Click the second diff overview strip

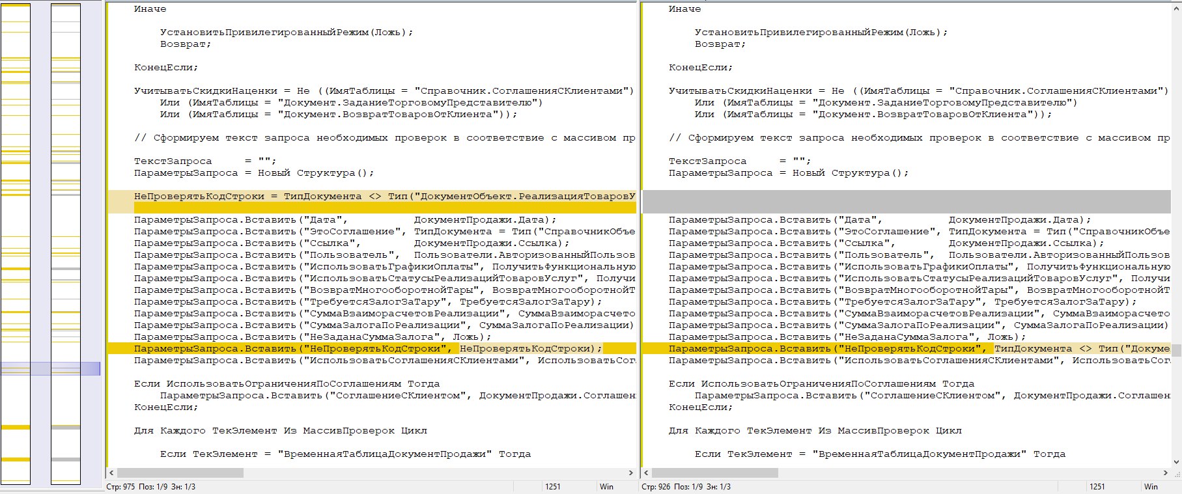(66, 244)
